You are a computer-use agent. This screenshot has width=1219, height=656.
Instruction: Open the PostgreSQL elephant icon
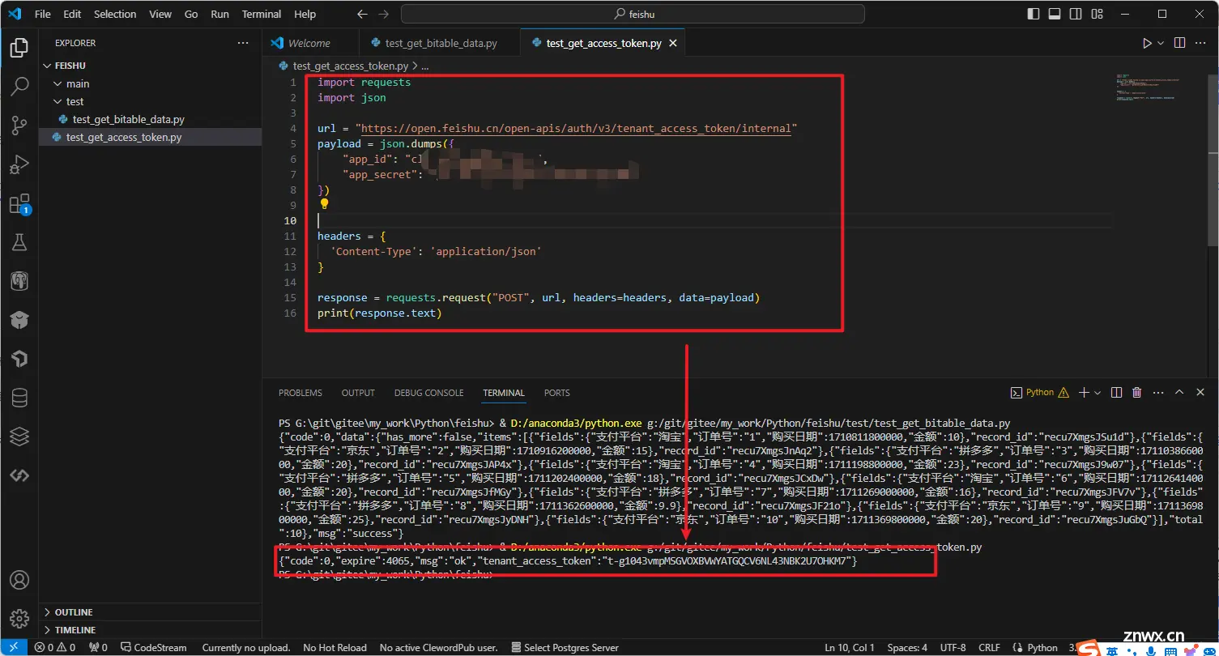pyautogui.click(x=19, y=281)
